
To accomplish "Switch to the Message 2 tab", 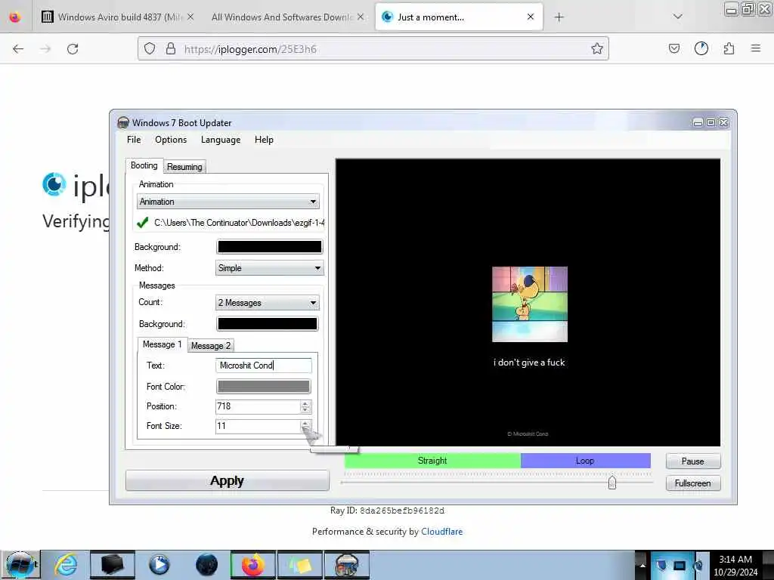I will (x=211, y=346).
